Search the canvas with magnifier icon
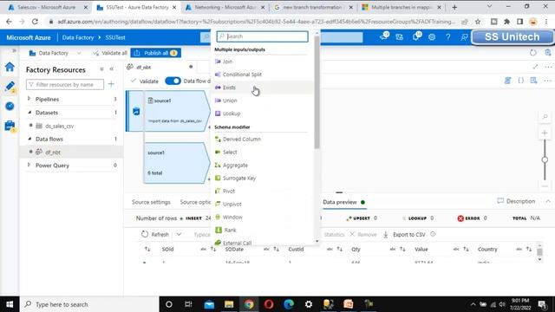The width and height of the screenshot is (555, 312). (x=545, y=117)
